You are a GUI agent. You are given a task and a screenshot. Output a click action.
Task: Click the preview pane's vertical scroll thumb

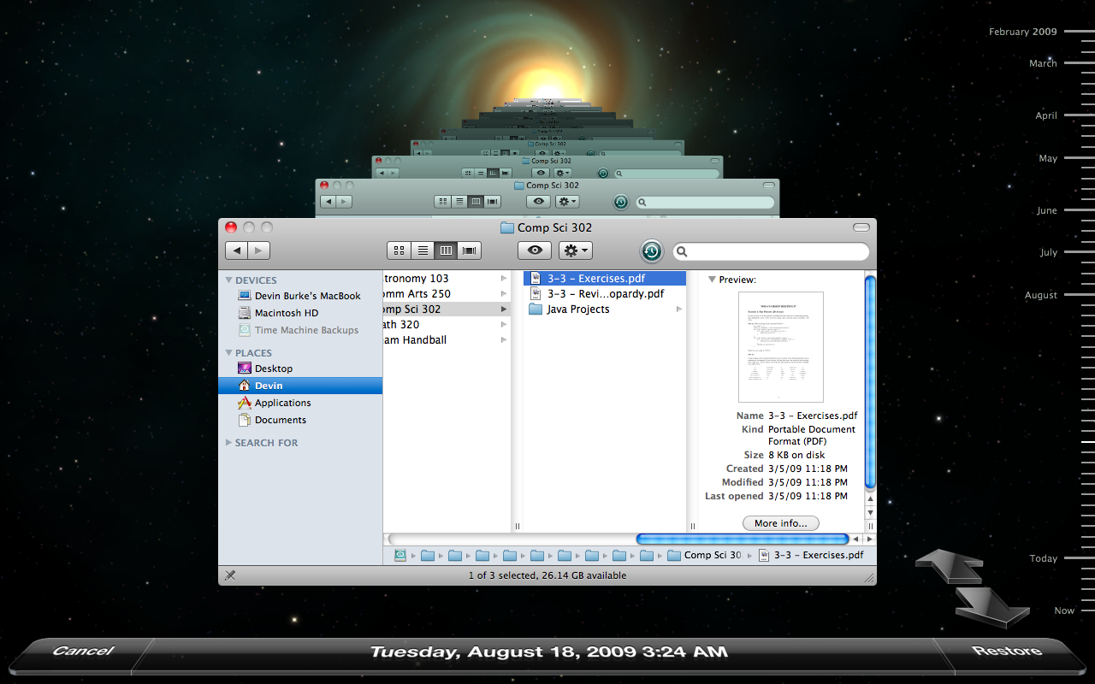pyautogui.click(x=871, y=381)
